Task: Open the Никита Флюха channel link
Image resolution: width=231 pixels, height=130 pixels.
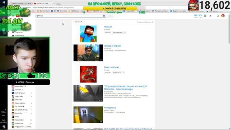Action: tap(112, 67)
